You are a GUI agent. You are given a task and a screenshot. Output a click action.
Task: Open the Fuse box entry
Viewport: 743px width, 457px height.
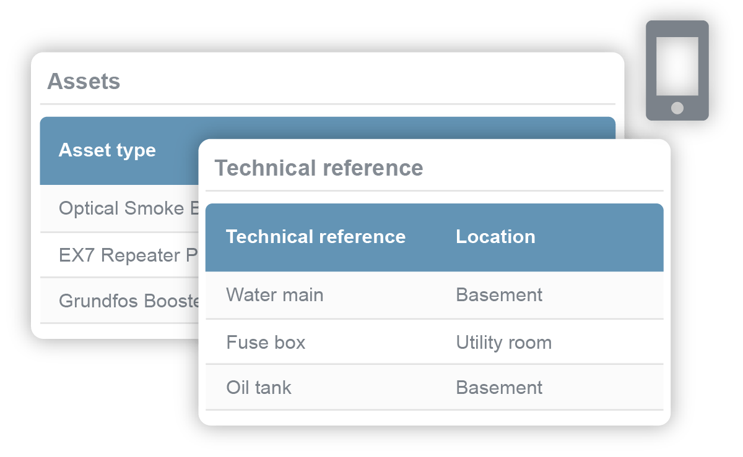(266, 342)
